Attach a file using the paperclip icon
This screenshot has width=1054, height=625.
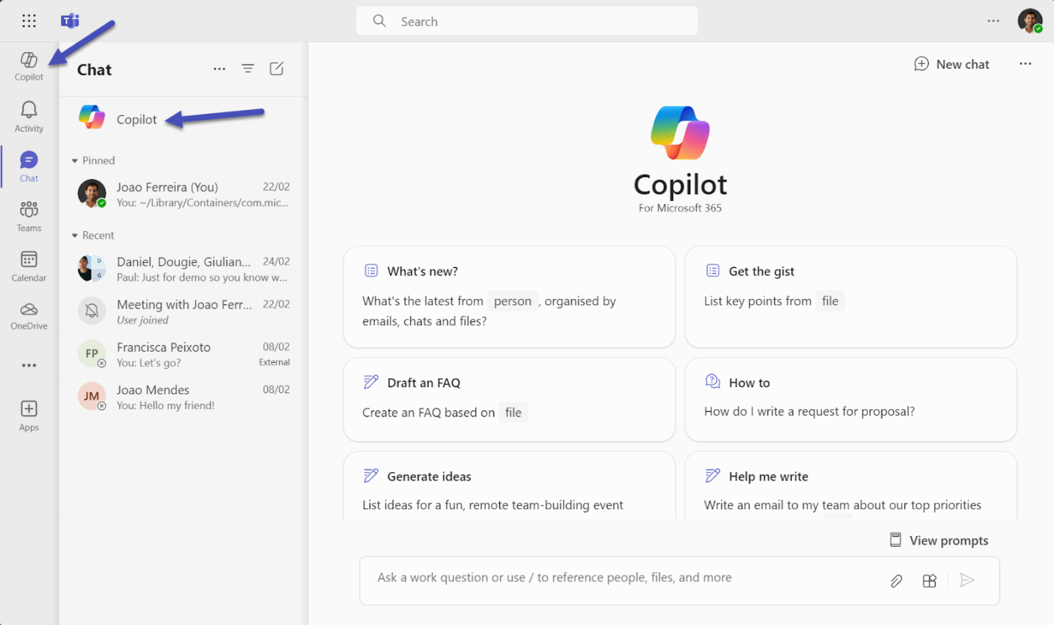[x=896, y=581]
